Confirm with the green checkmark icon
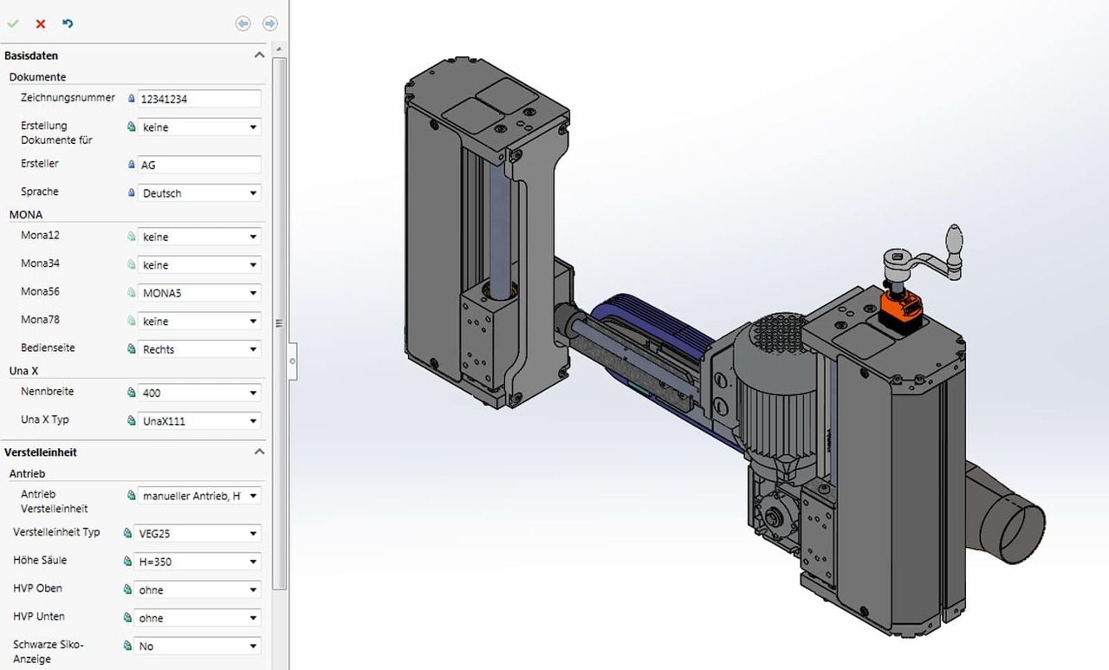The width and height of the screenshot is (1109, 670). pos(13,23)
